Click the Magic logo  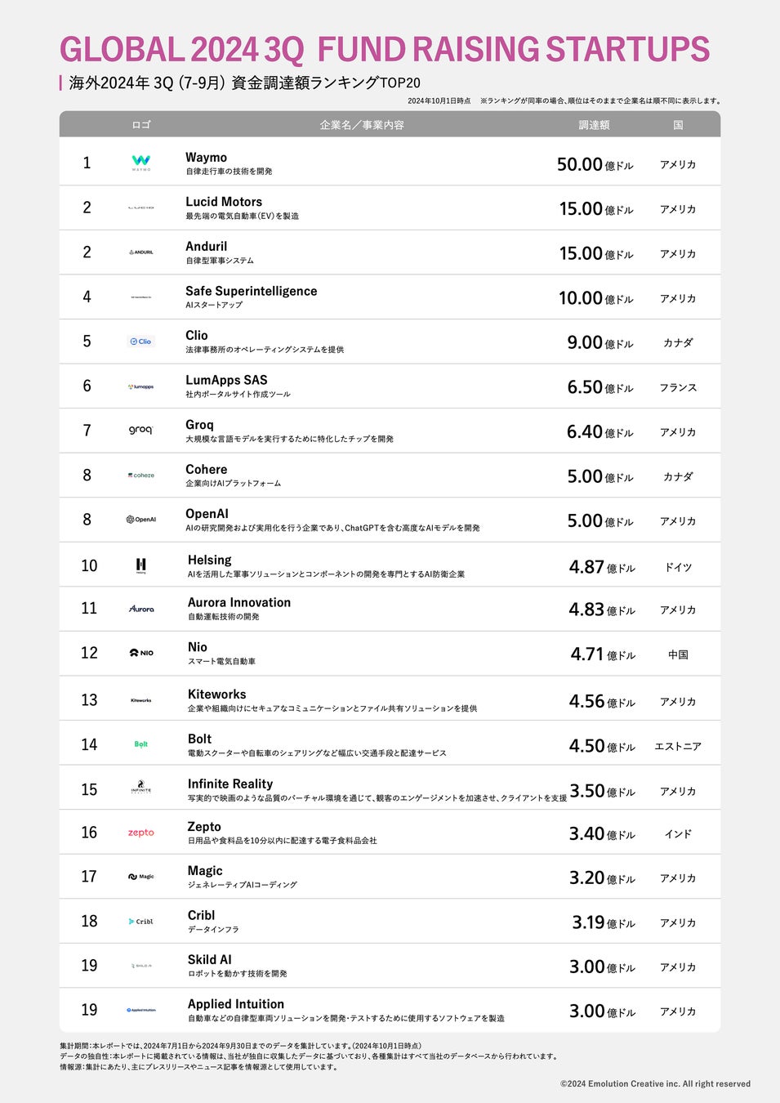point(141,877)
